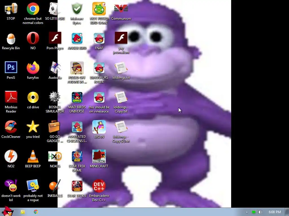Open the BOSNIA SIMULATOR mine icon
Image resolution: width=289 pixels, height=216 pixels.
pos(55,97)
